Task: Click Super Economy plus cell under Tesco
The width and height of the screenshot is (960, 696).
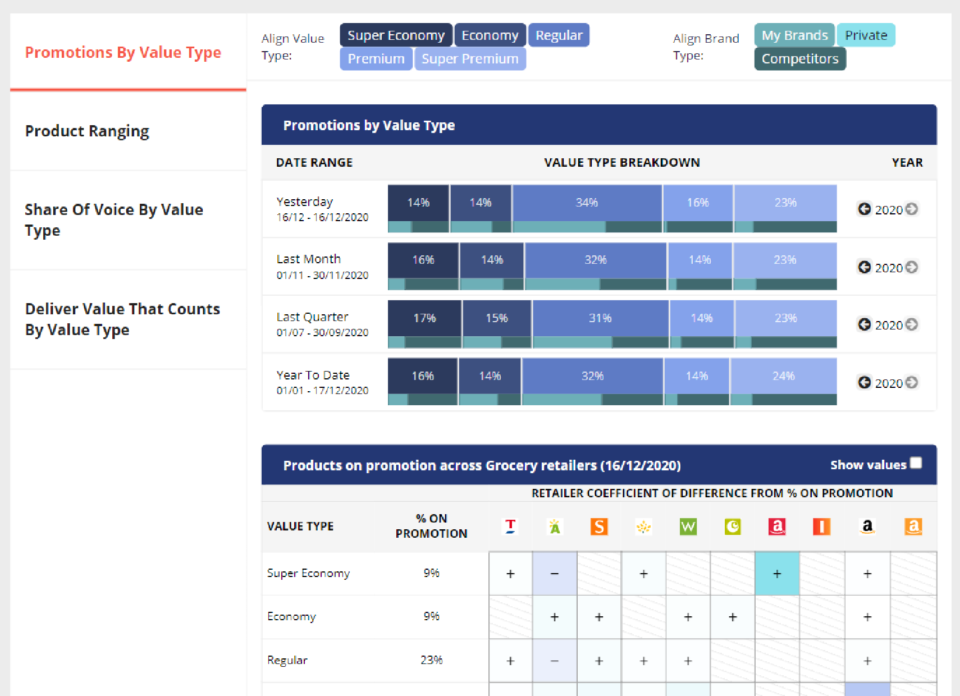Action: tap(510, 574)
